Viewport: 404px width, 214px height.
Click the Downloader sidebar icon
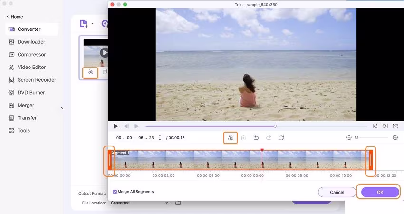[11, 42]
